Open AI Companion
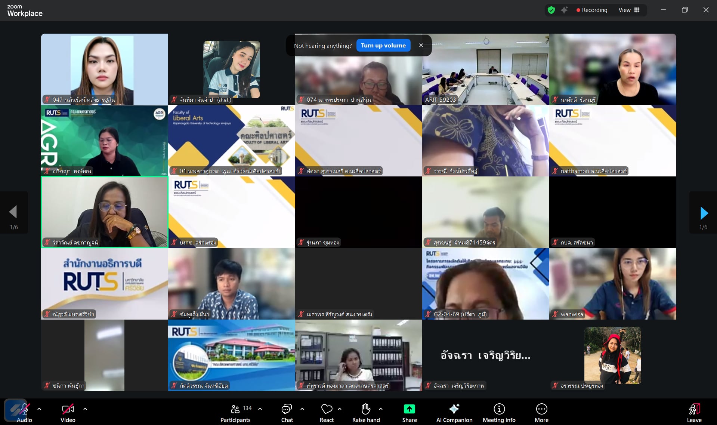Image resolution: width=717 pixels, height=425 pixels. (x=454, y=413)
